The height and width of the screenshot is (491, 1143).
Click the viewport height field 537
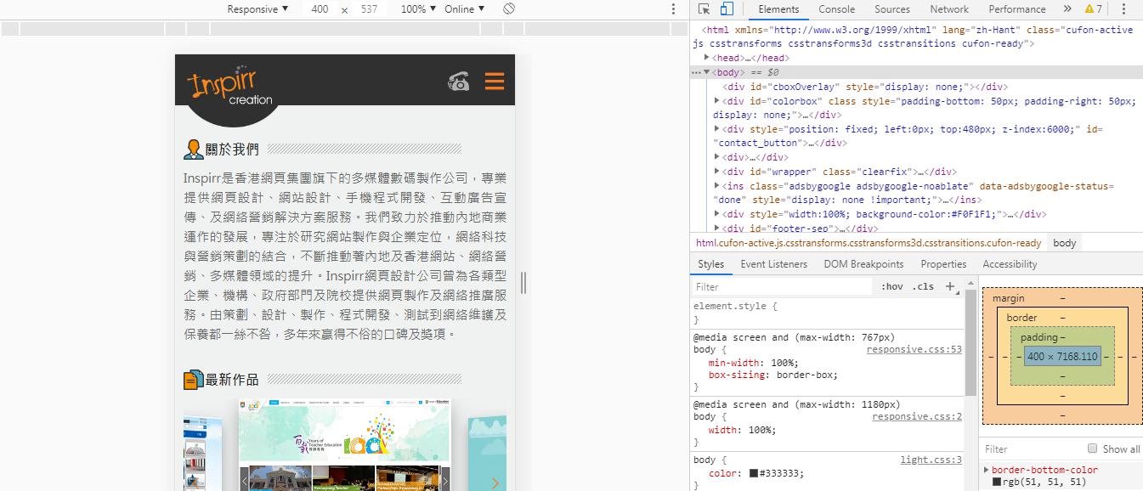[x=369, y=9]
